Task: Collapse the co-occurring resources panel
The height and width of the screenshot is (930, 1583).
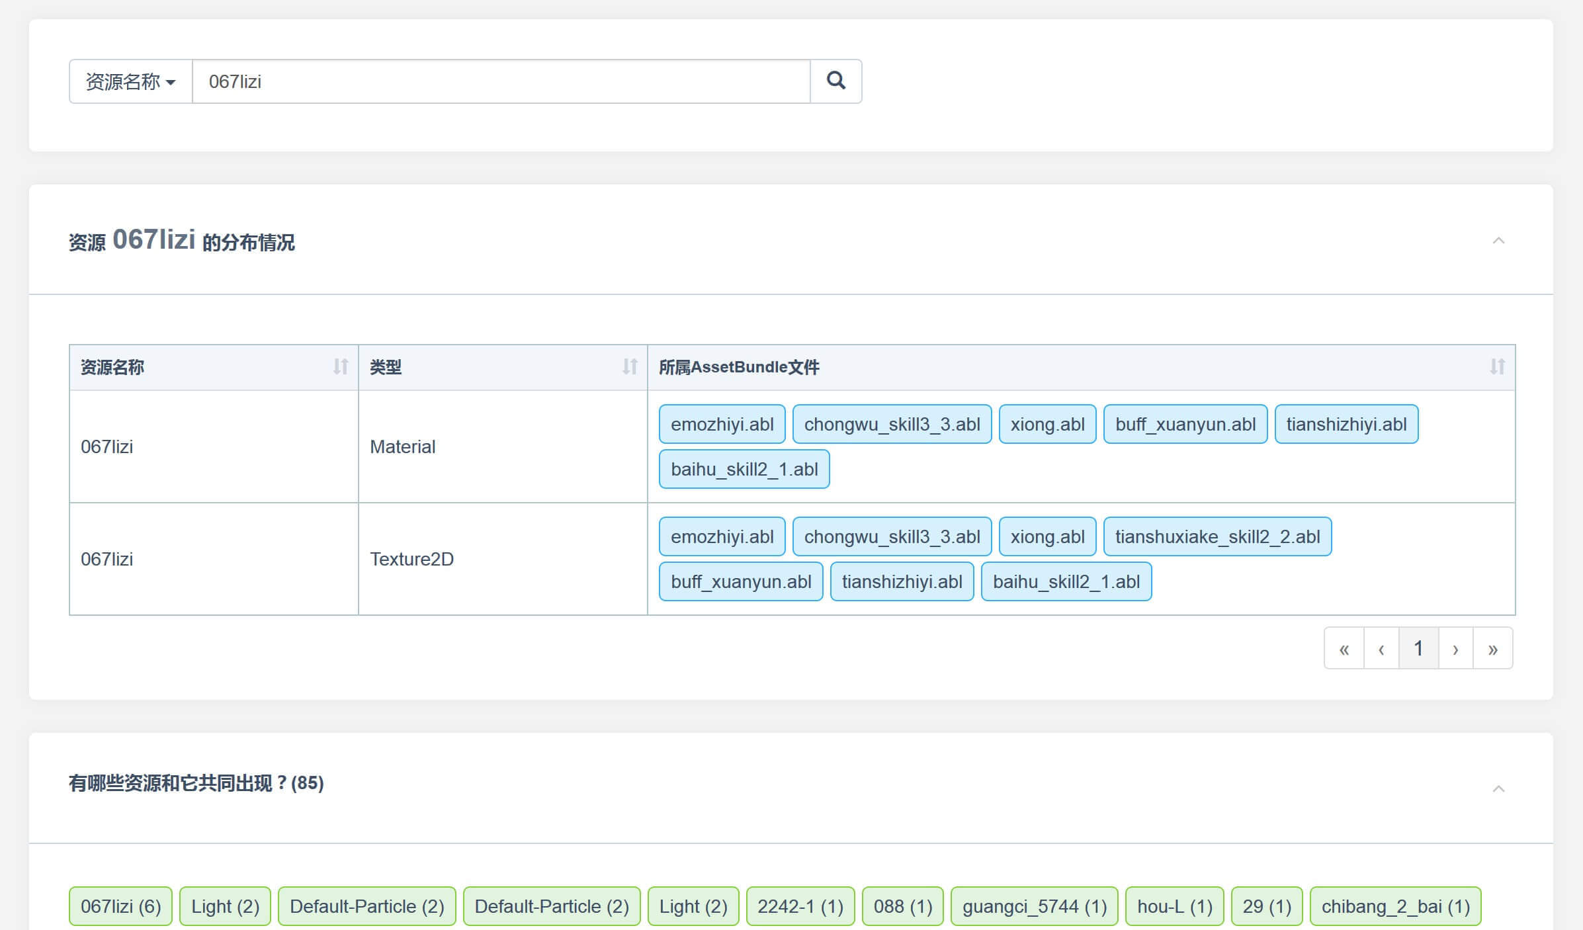Action: tap(1498, 788)
